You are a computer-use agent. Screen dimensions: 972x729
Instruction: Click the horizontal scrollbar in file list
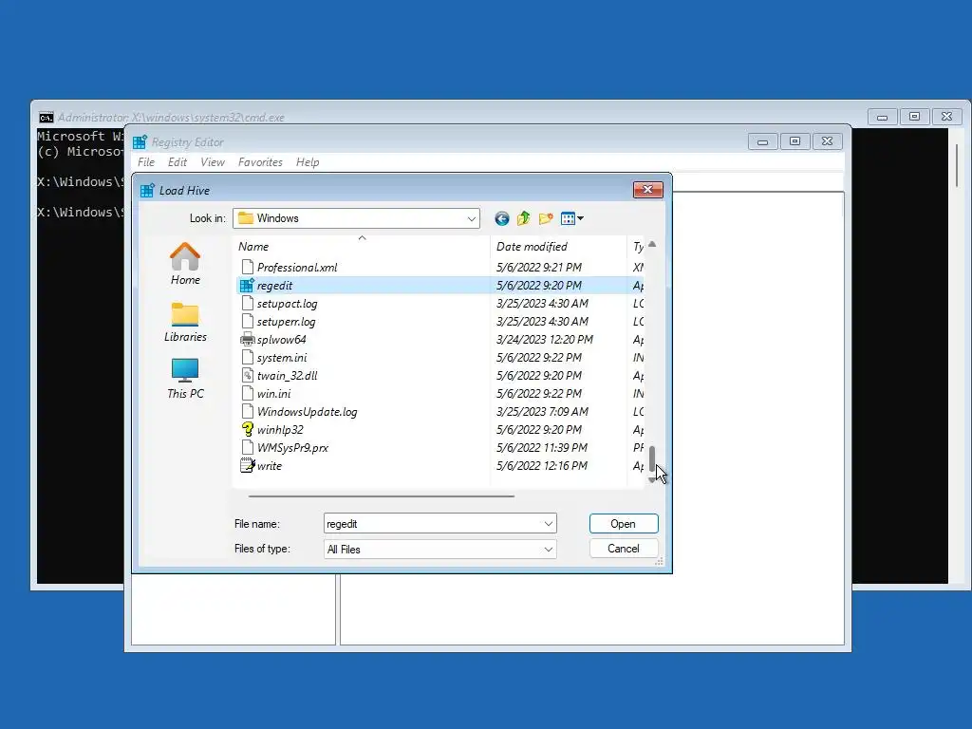click(382, 495)
